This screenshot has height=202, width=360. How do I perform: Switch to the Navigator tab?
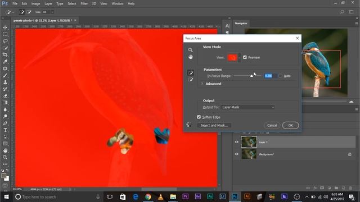click(241, 24)
